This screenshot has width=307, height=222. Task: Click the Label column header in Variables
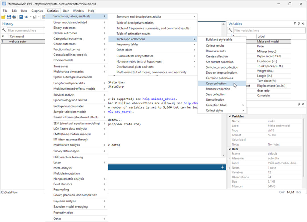(x=273, y=36)
